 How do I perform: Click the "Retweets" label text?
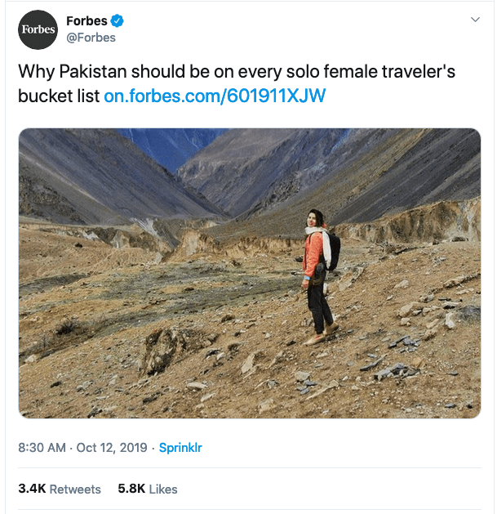pyautogui.click(x=75, y=489)
